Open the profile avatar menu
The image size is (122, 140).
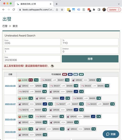coord(104,10)
